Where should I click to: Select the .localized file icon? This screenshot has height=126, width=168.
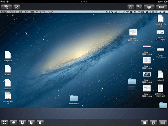[x=8, y=83]
